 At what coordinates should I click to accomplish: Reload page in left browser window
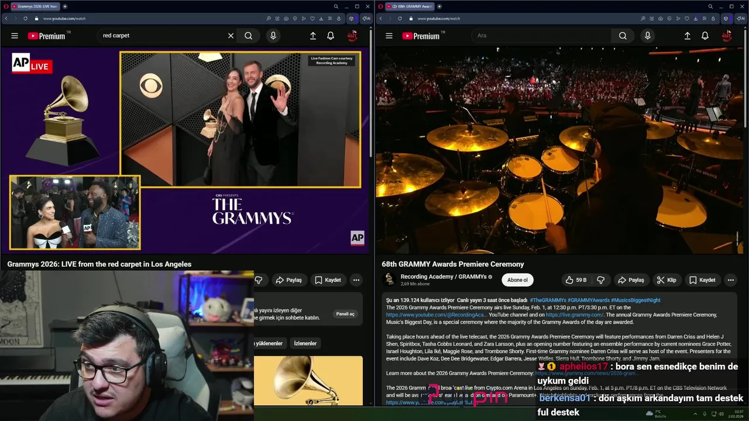(x=25, y=18)
